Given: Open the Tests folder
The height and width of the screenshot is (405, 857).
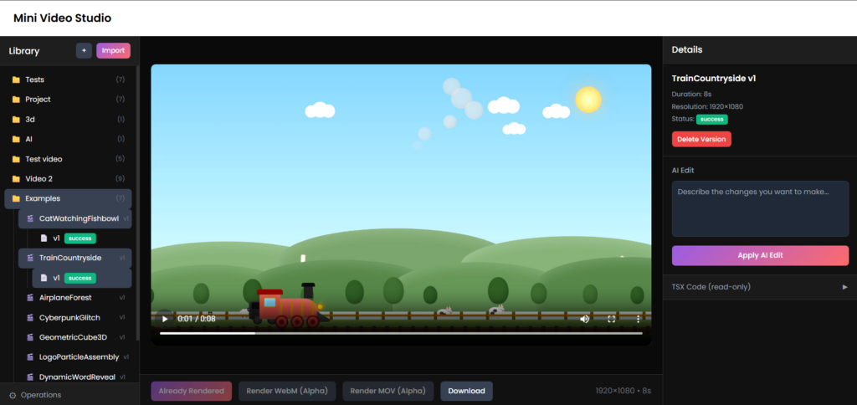Looking at the screenshot, I should click(68, 79).
